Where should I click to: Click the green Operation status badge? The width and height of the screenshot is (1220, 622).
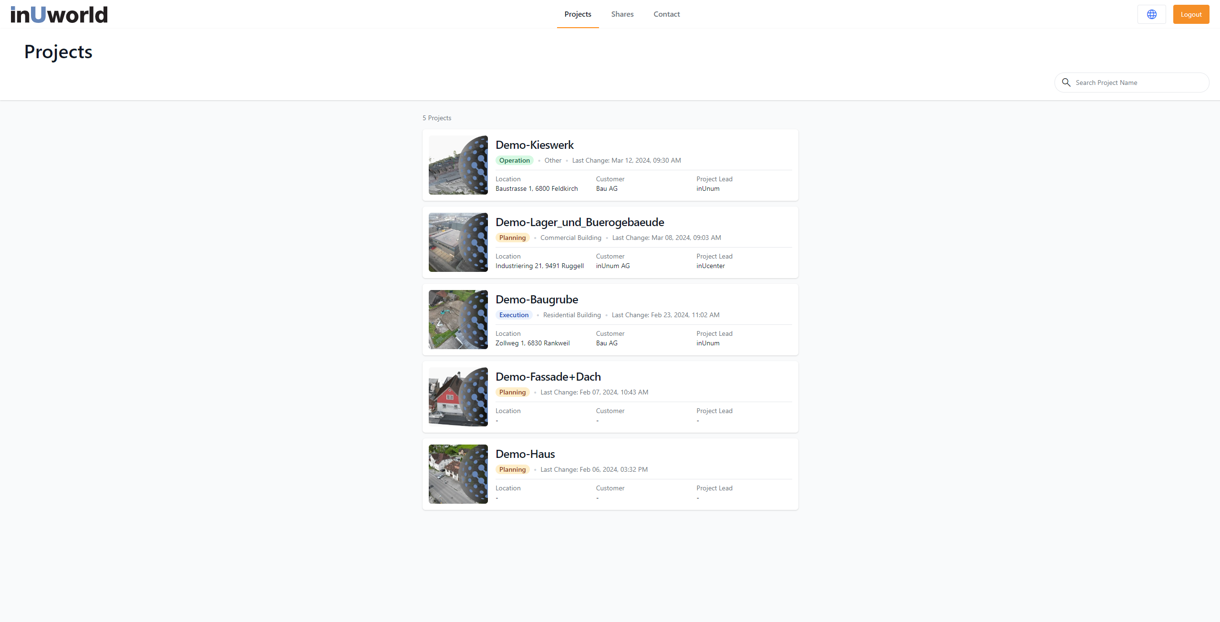tap(514, 160)
